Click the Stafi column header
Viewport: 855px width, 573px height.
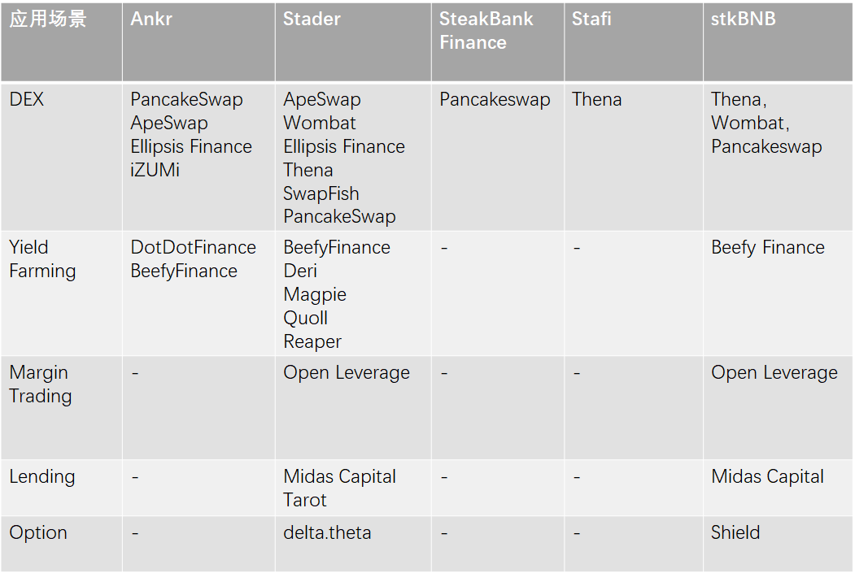591,19
